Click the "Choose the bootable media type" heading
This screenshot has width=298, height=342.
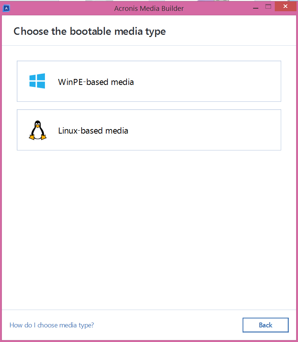[x=89, y=31]
